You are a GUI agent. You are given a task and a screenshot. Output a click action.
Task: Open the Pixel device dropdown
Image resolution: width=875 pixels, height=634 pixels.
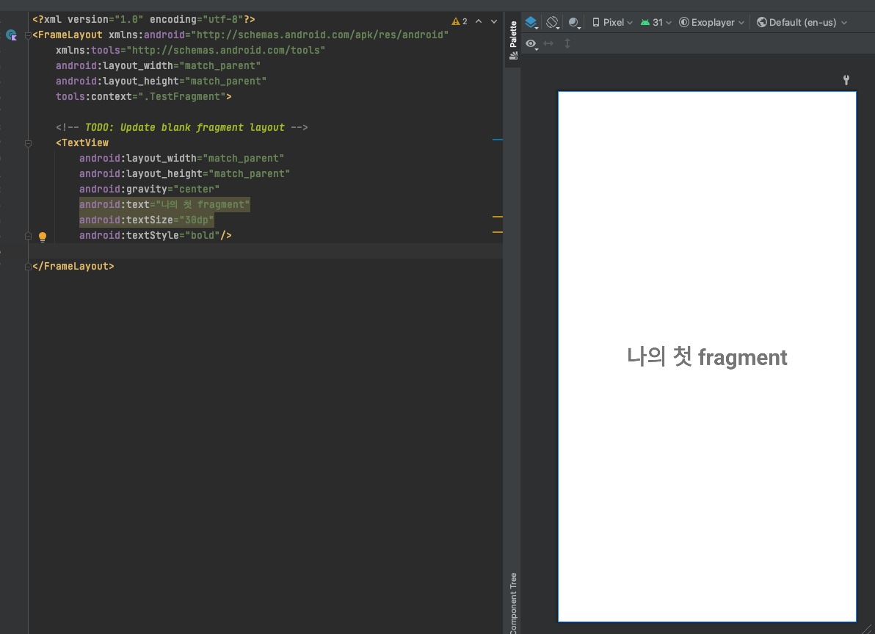(612, 22)
